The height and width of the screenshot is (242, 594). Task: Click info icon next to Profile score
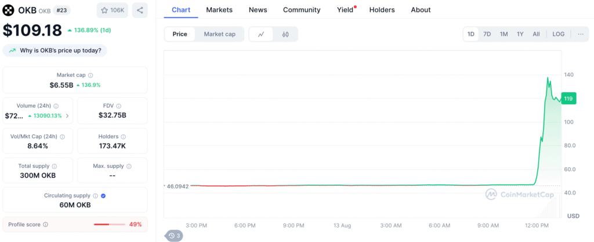click(x=46, y=224)
